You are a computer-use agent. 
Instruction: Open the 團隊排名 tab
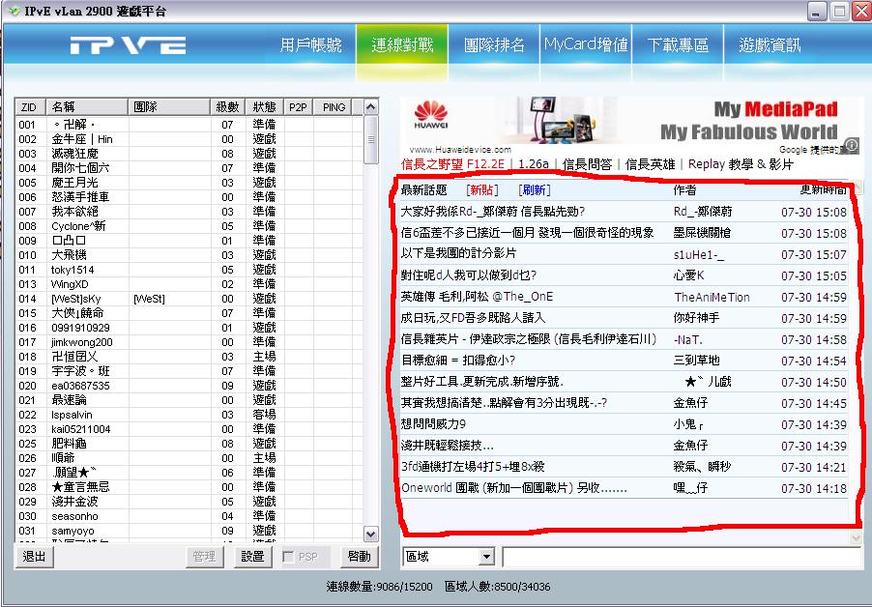click(494, 44)
